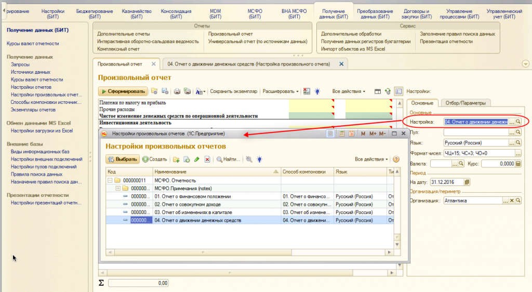Switch to the Отбор/Параметры tab
Image resolution: width=532 pixels, height=292 pixels.
466,103
